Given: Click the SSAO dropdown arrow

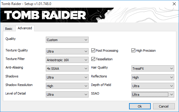Looking at the screenshot, I should 172,94.
